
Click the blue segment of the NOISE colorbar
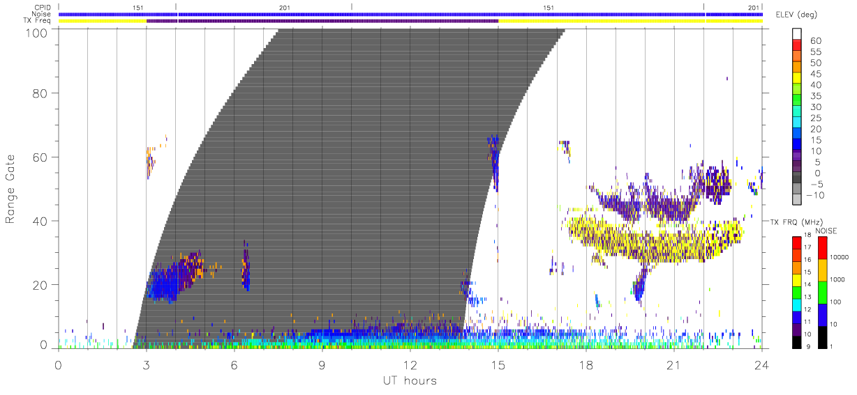point(822,314)
